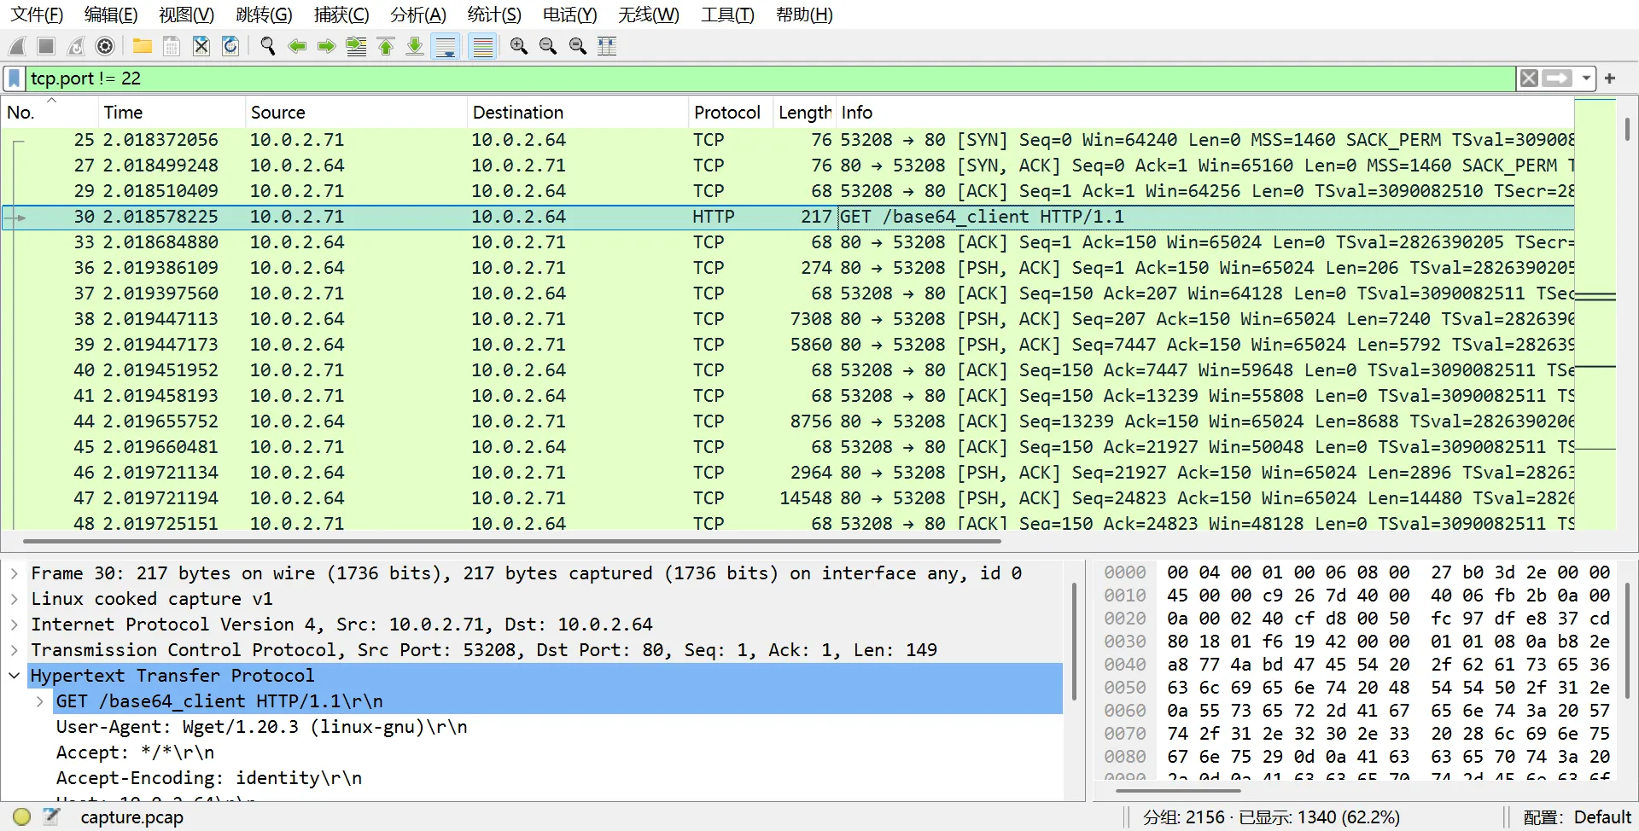Click the zoom in icon
1639x831 pixels.
tap(518, 46)
